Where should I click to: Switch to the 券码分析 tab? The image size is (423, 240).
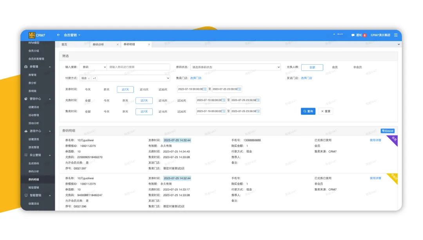[98, 45]
